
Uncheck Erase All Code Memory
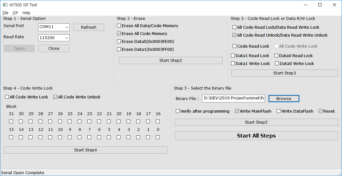119,33
